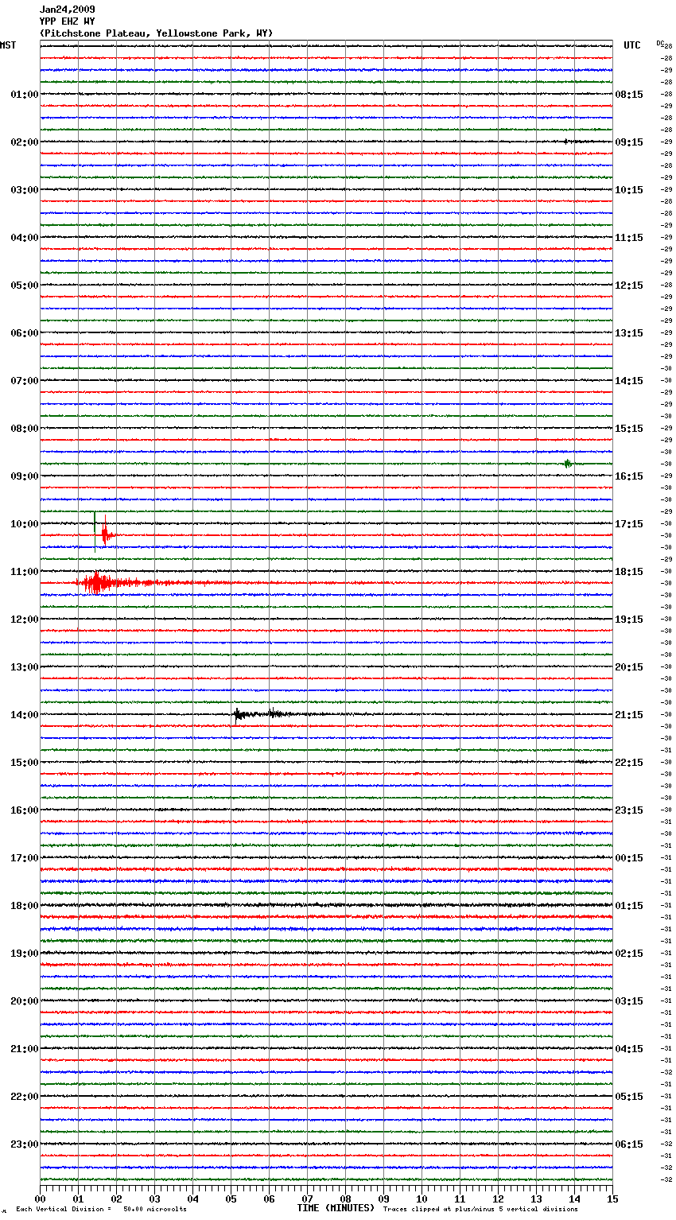Click minute 13 on the bottom time axis
676x1220 pixels.
(x=537, y=1199)
